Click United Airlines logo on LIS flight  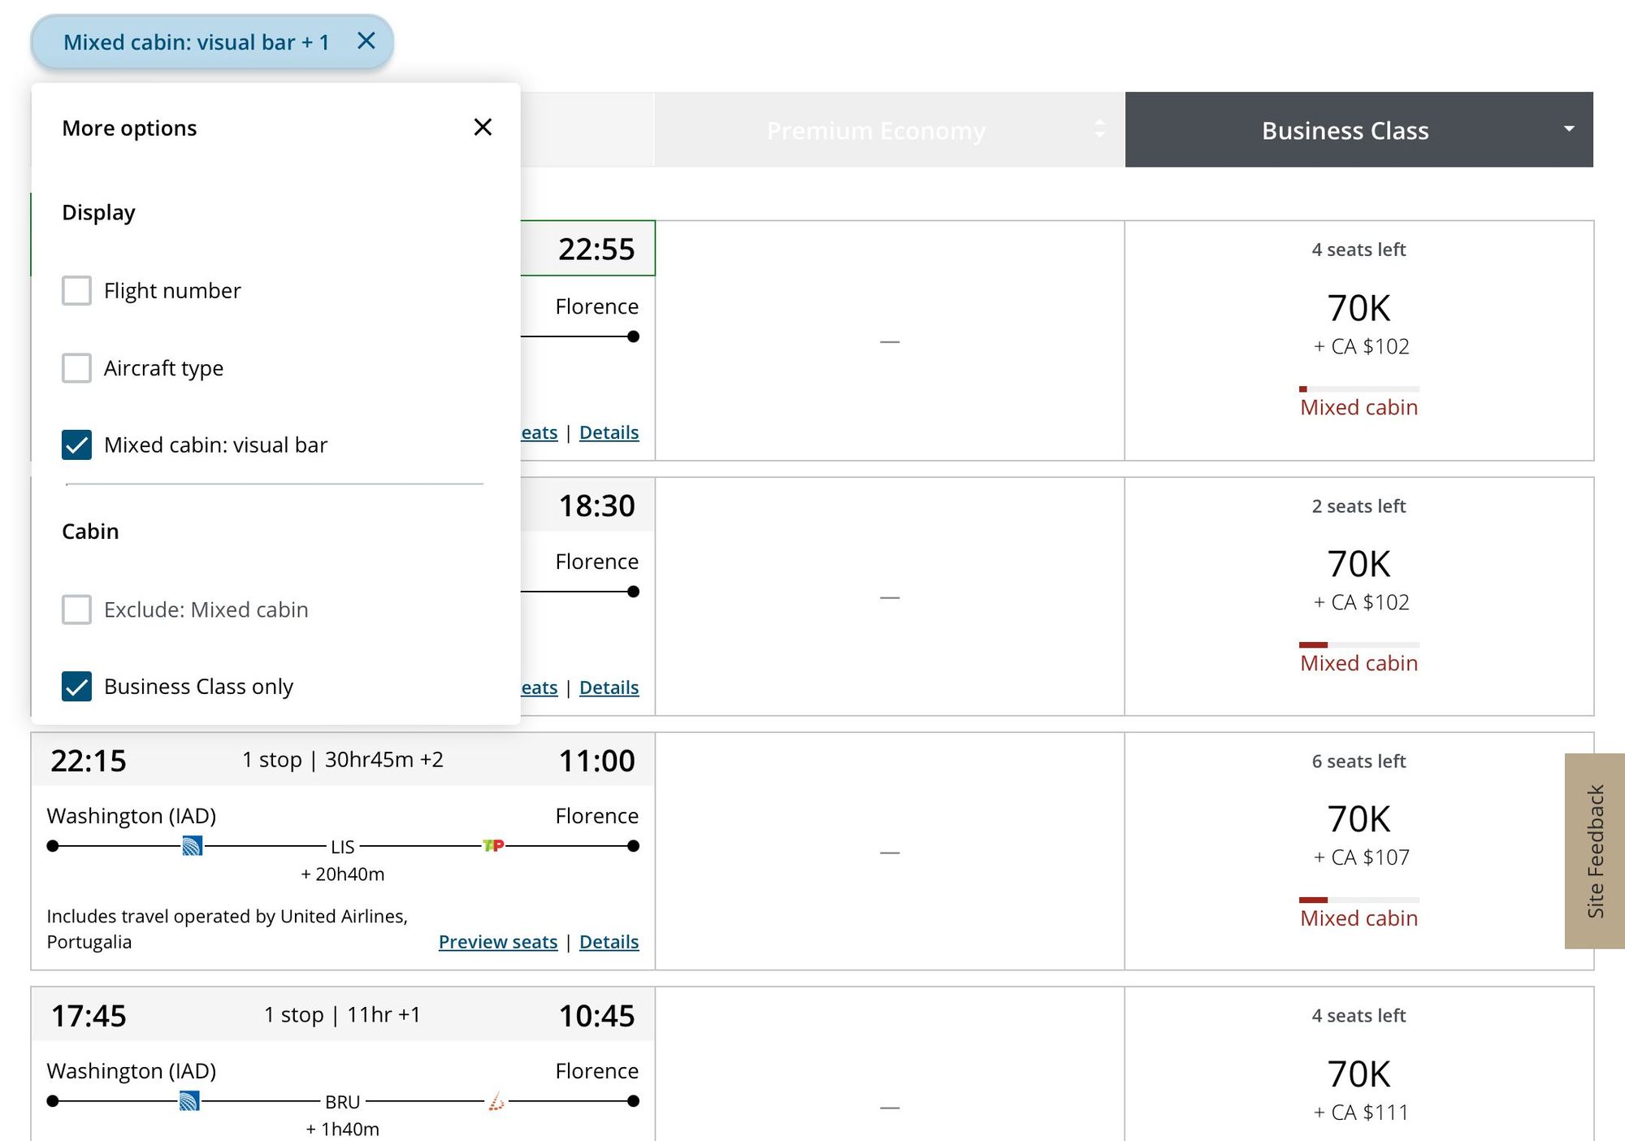point(192,846)
